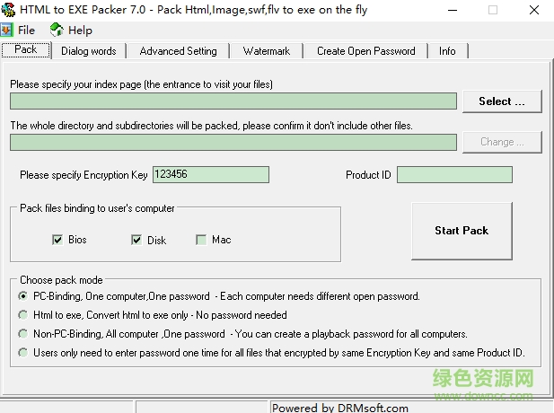Viewport: 554px width, 413px height.
Task: Switch to the Dialog words tab
Action: tap(88, 51)
